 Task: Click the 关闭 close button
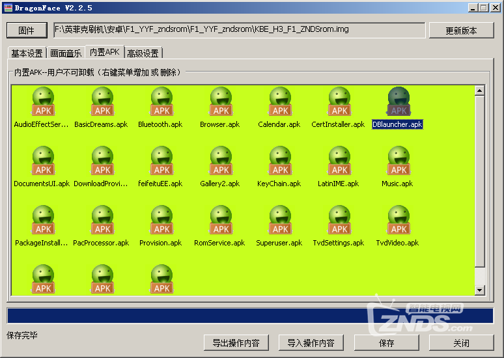click(x=461, y=343)
